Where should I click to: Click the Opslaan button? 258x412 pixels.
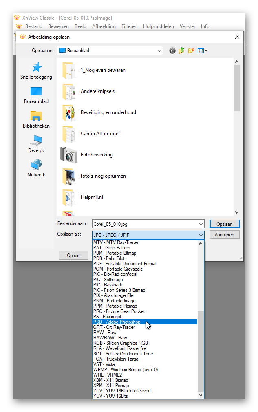point(225,224)
